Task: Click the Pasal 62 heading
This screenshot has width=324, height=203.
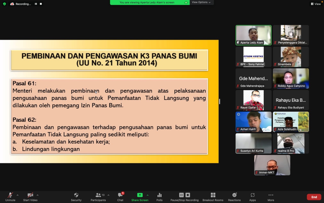Action: pos(25,120)
